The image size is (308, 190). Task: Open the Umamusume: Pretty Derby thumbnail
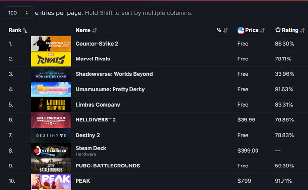tap(51, 89)
